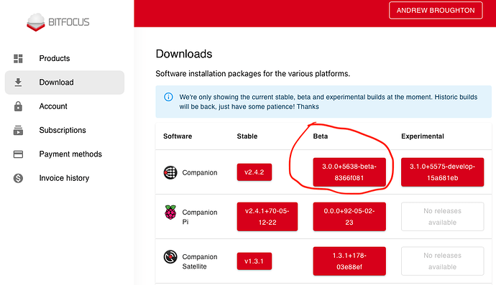The image size is (496, 285).
Task: Click Companion Satellite 'No releases available' box
Action: 442,261
